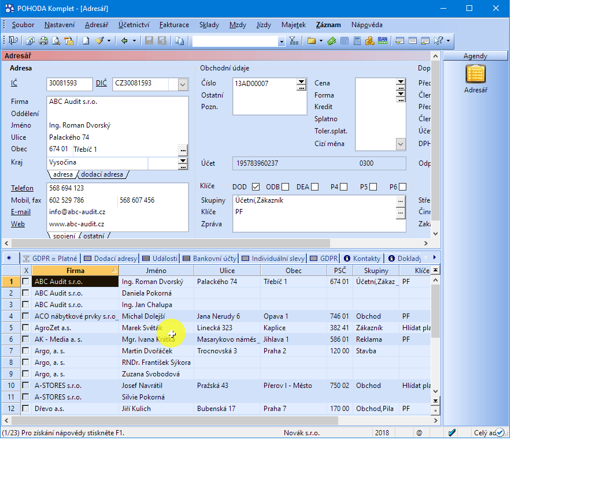Click the @ symbol in the status bar
The image size is (589, 493).
click(x=419, y=433)
